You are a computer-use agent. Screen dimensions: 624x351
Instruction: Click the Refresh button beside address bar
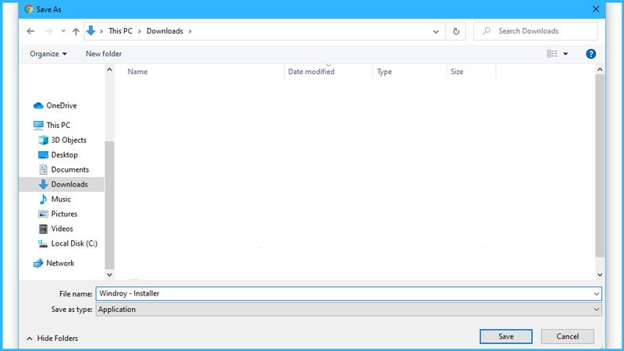pyautogui.click(x=456, y=31)
